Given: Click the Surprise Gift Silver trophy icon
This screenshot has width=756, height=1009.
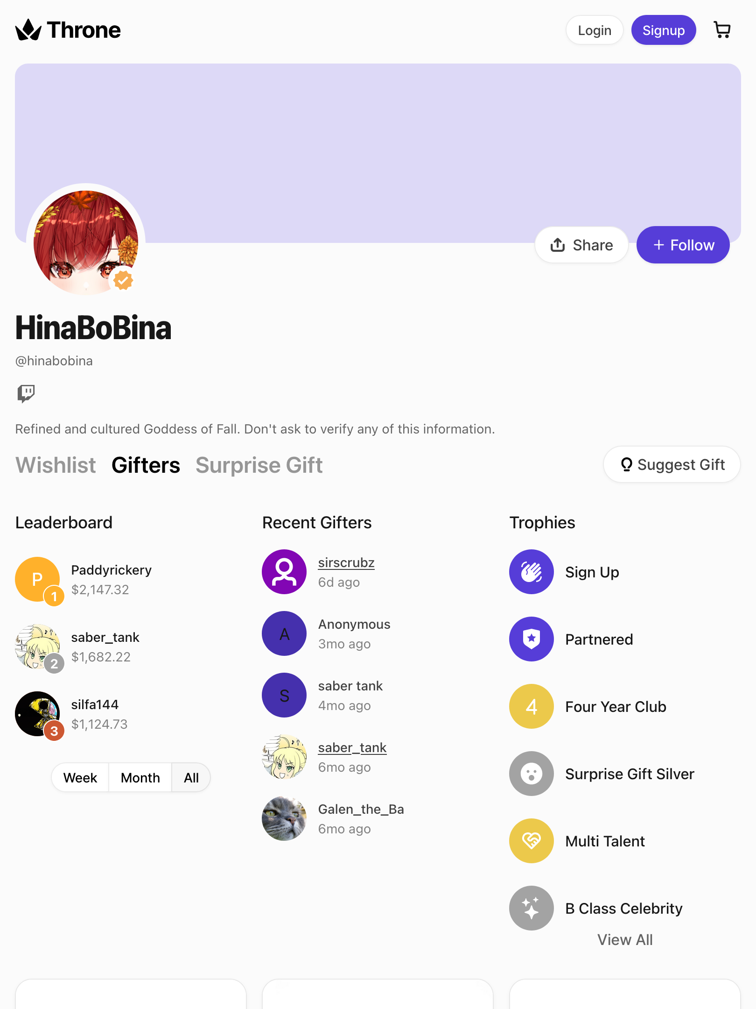Looking at the screenshot, I should point(532,774).
